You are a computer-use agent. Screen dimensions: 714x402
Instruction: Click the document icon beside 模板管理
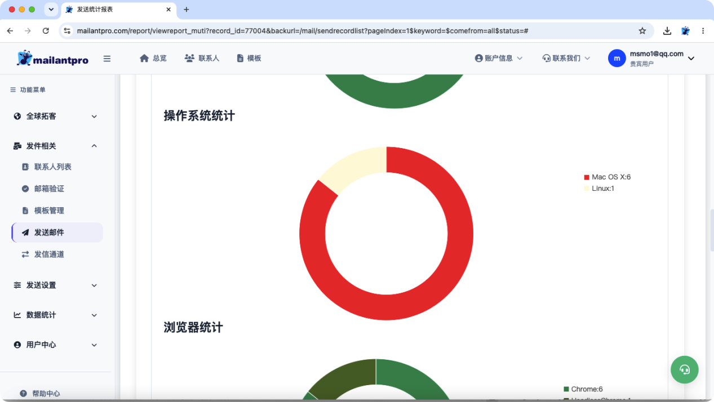25,211
